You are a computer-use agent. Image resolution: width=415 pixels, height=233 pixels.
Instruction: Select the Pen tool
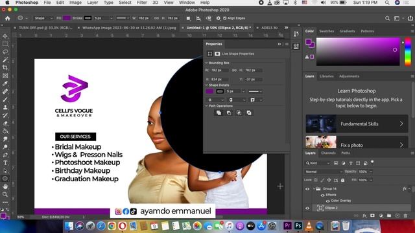click(x=5, y=155)
